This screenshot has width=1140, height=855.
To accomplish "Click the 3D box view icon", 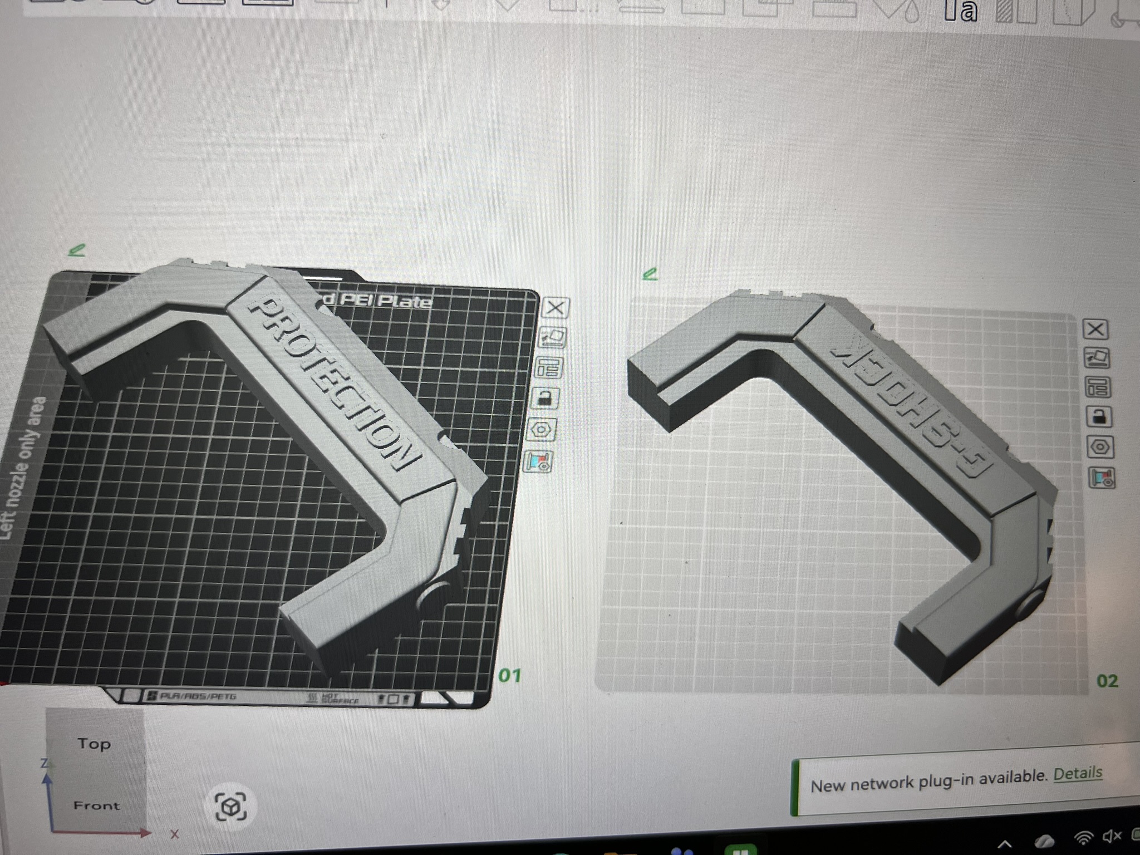I will [230, 807].
